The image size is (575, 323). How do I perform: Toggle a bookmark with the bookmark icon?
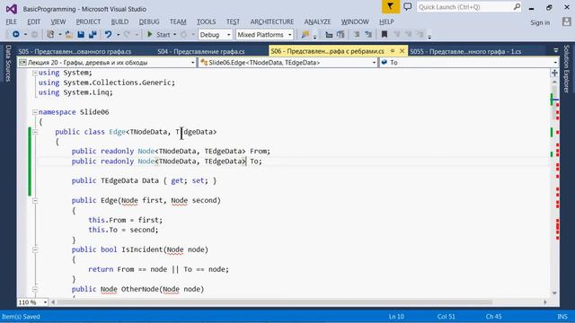click(385, 35)
